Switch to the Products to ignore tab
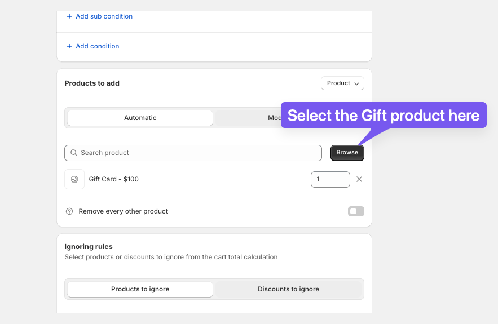498x324 pixels. [x=140, y=289]
